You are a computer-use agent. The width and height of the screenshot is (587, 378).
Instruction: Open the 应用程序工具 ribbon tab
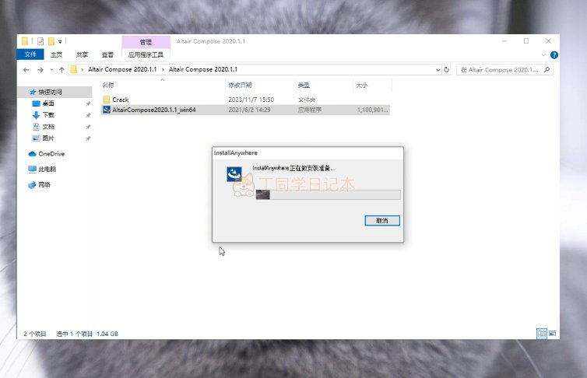click(146, 54)
